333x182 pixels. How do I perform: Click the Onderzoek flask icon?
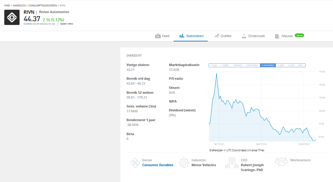[x=244, y=36]
